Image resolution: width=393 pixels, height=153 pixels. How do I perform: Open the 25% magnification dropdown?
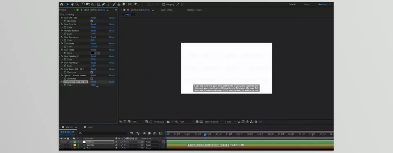[x=138, y=122]
